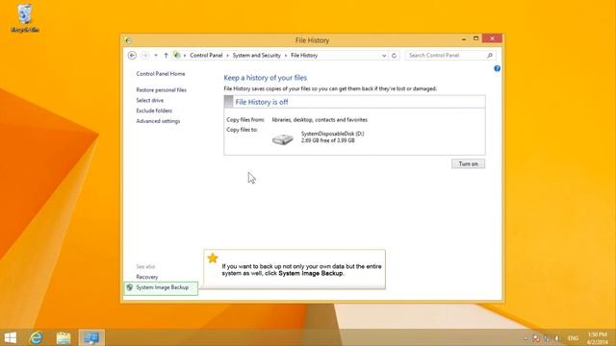The image size is (616, 346).
Task: Launch Internet Explorer from taskbar
Action: click(37, 337)
